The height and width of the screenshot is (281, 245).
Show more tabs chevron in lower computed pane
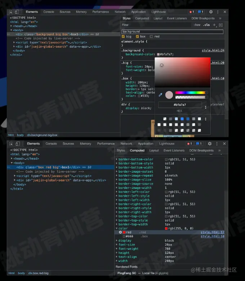219,151
